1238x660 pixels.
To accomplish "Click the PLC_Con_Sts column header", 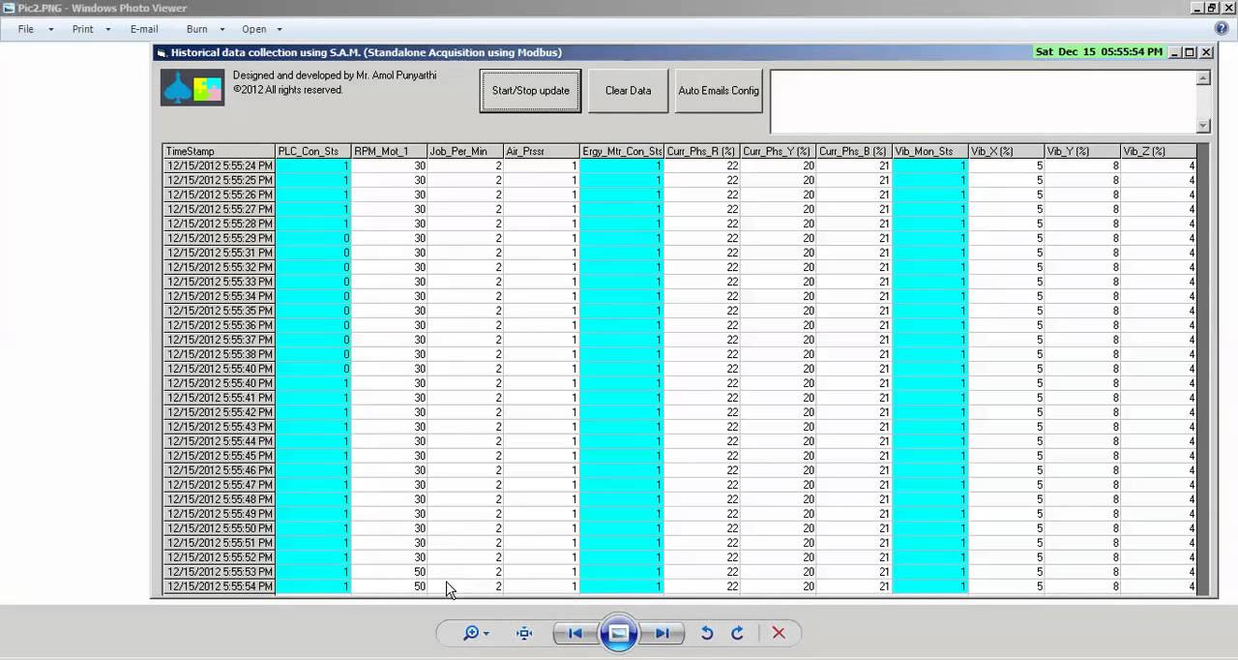I will (x=312, y=151).
